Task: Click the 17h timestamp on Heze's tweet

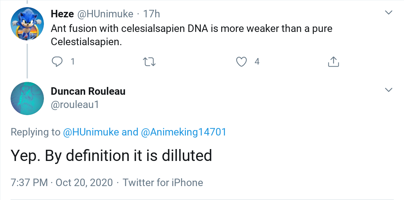Action: coord(151,14)
